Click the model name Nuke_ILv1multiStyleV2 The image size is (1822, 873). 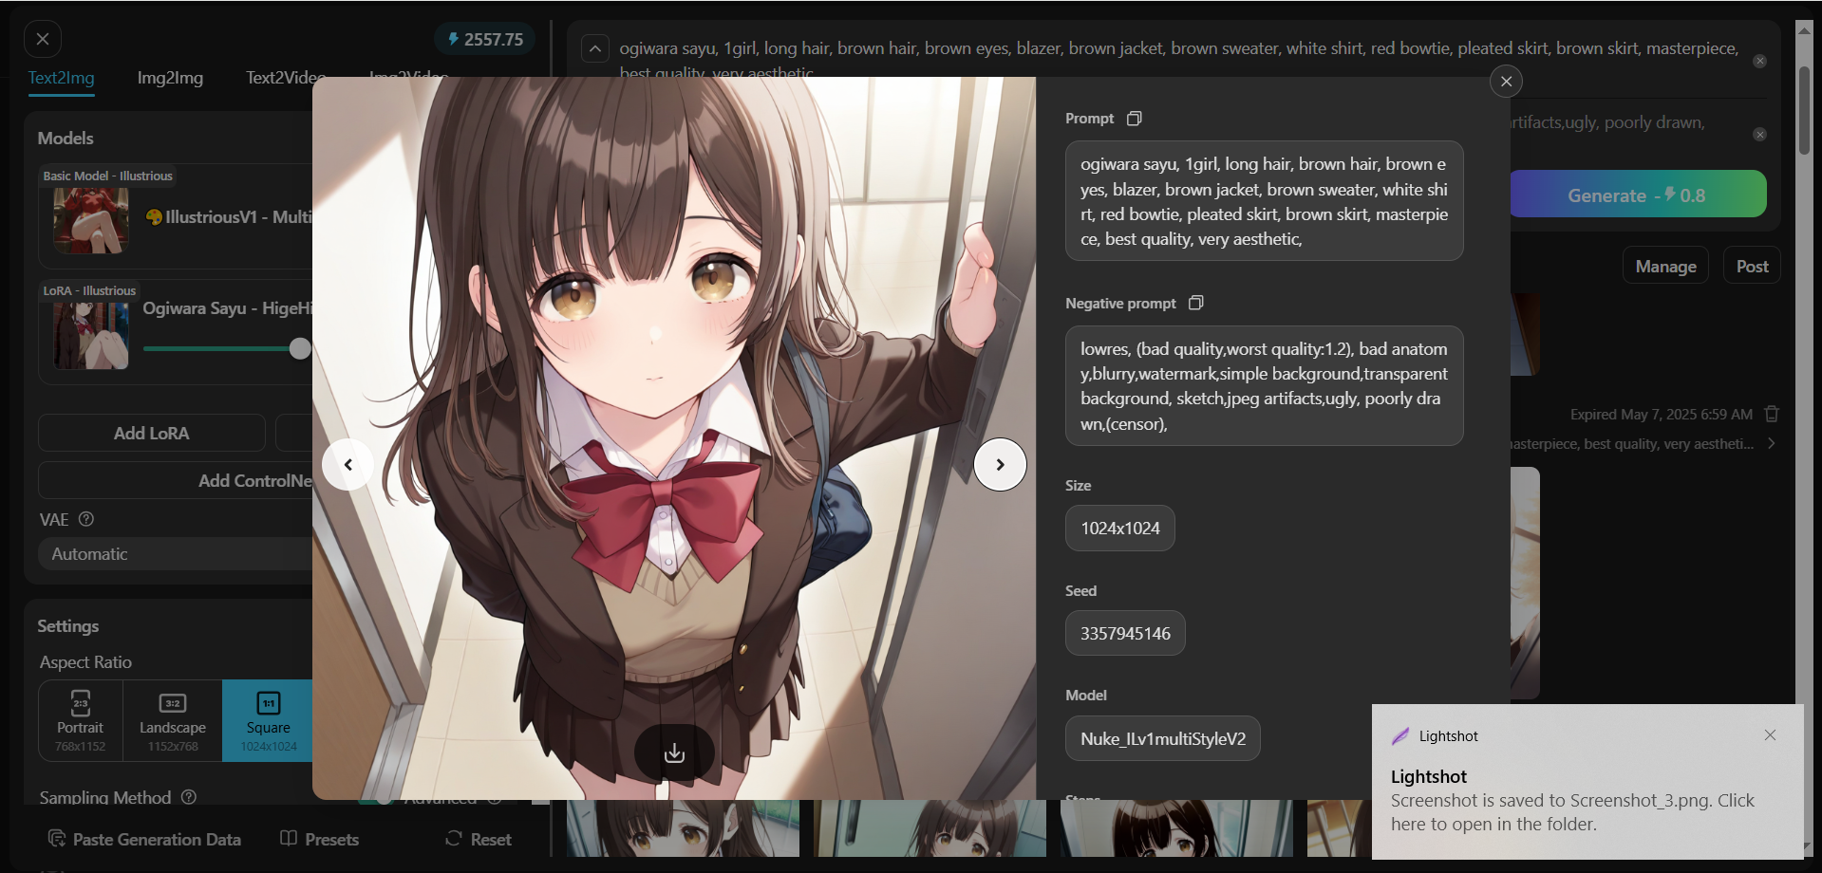1163,738
